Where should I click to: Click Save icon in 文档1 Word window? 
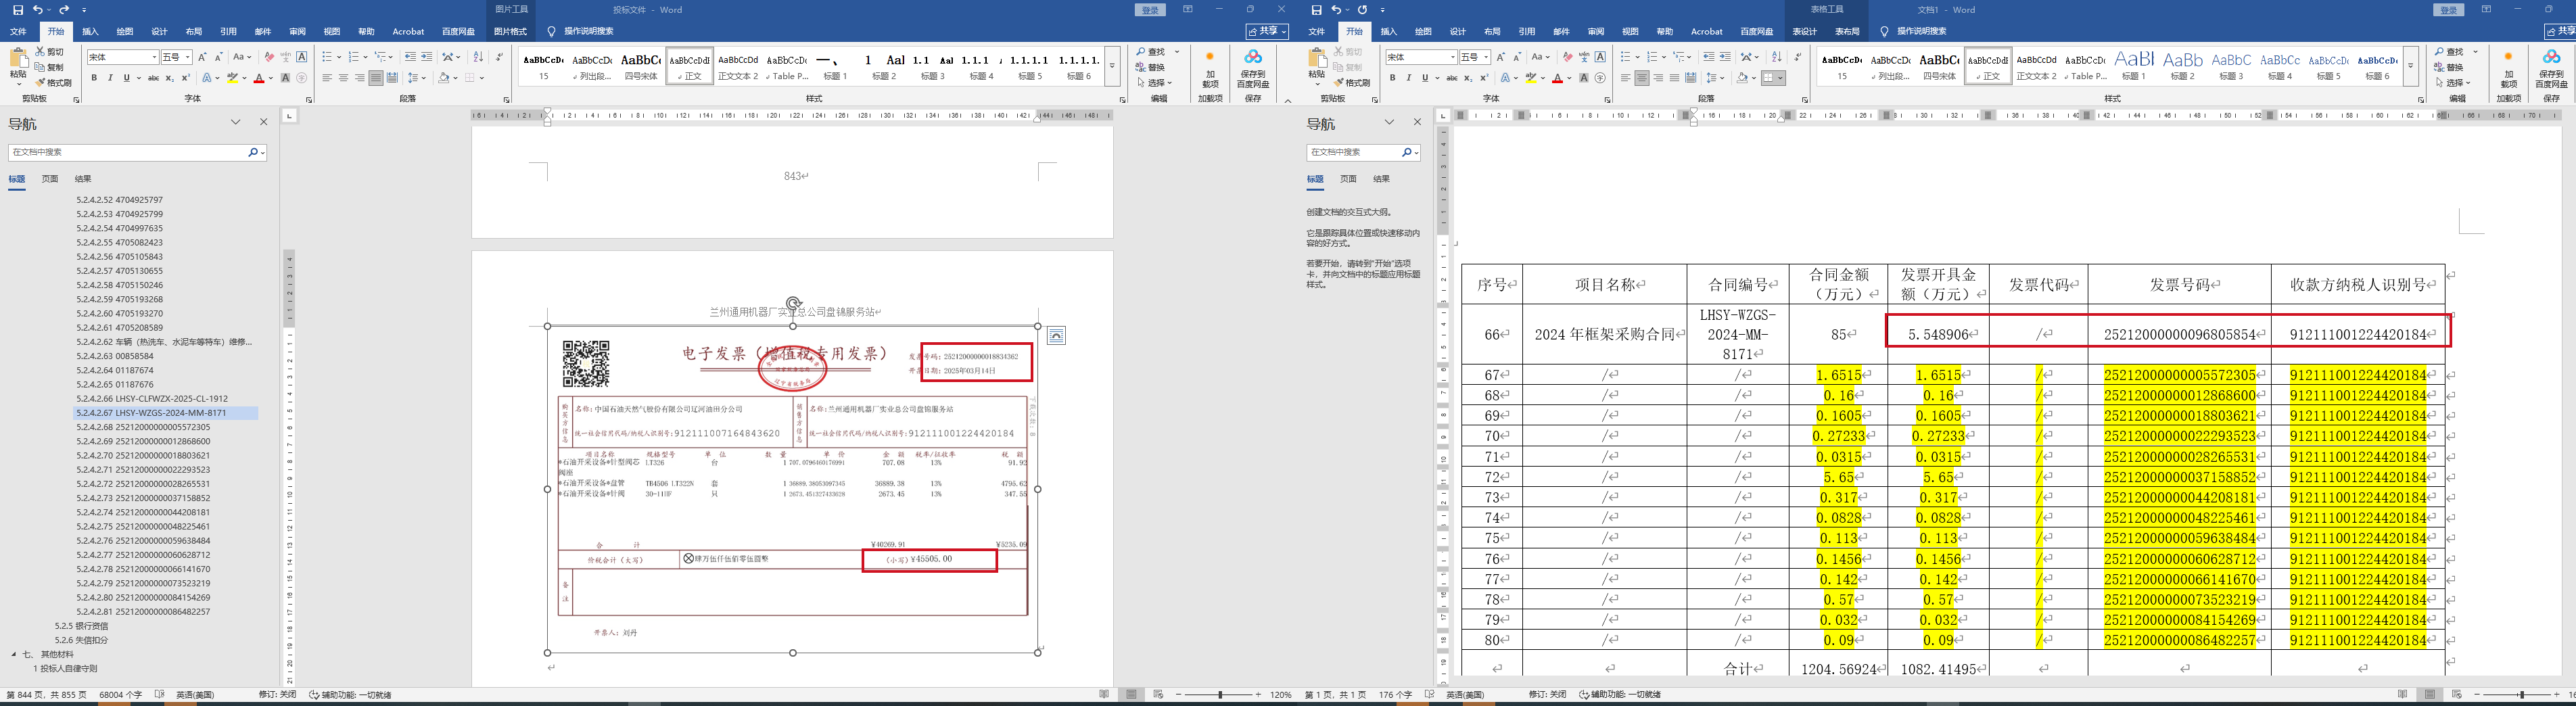[1316, 10]
